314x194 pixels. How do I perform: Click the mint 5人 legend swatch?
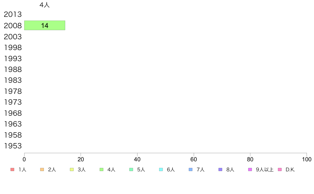coord(131,169)
